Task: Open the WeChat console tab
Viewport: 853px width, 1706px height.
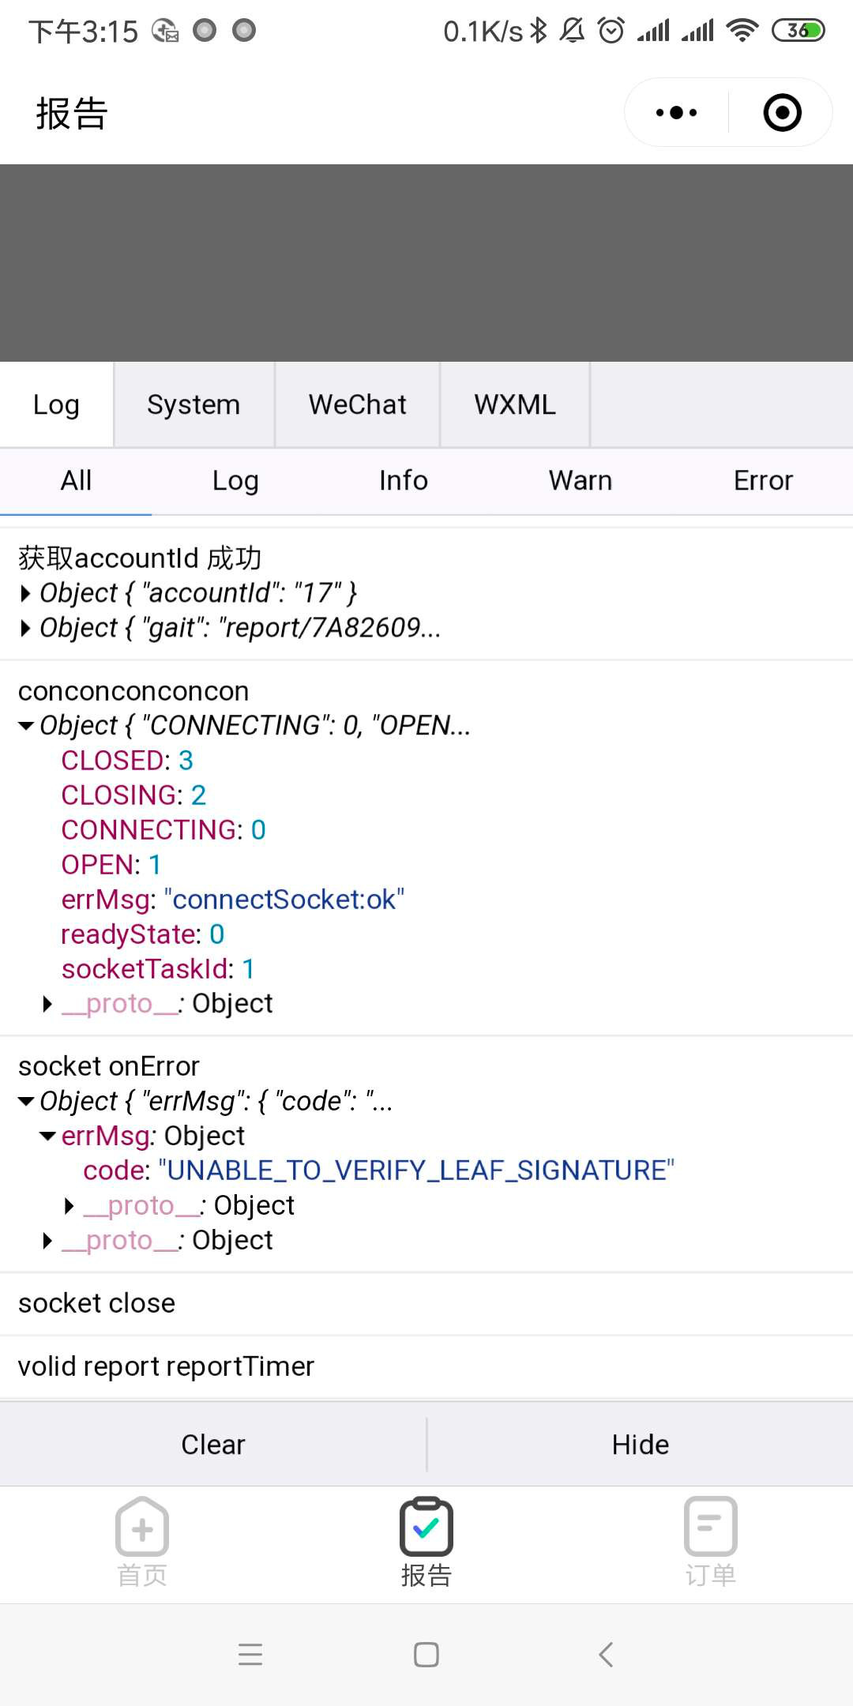Action: click(x=357, y=404)
